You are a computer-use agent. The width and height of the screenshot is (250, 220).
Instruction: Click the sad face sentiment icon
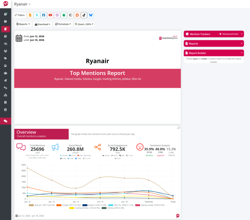coord(140,147)
